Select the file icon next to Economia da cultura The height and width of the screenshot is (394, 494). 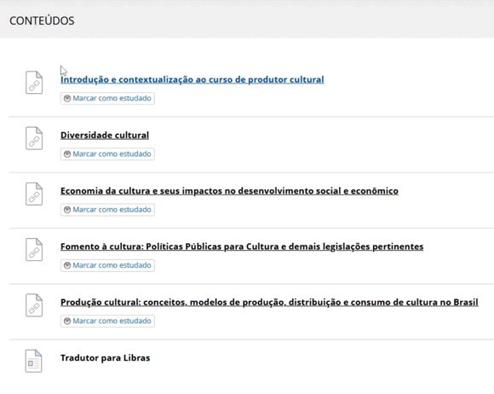point(34,194)
